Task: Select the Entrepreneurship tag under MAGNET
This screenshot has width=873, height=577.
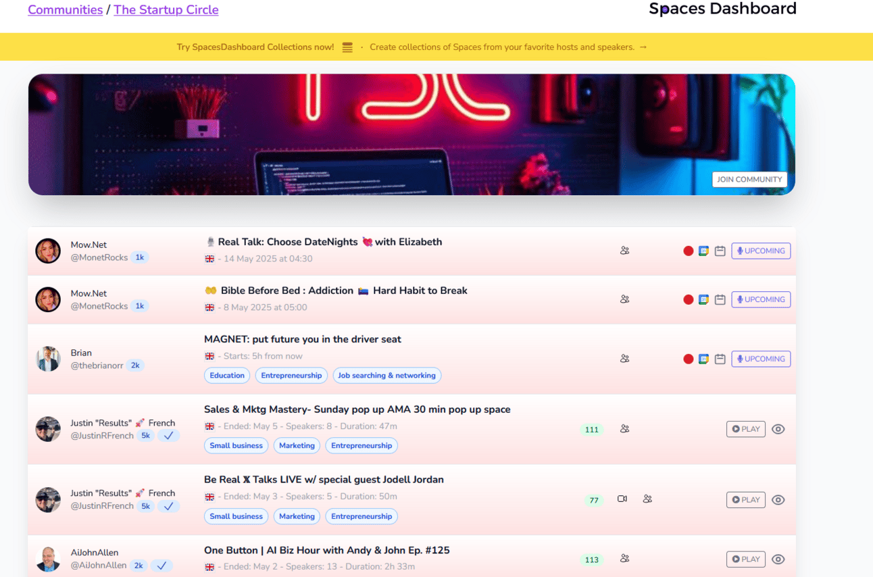Action: click(x=291, y=376)
